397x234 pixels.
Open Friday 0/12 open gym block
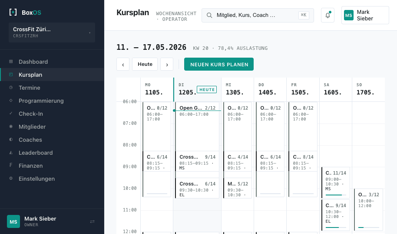[x=303, y=127]
